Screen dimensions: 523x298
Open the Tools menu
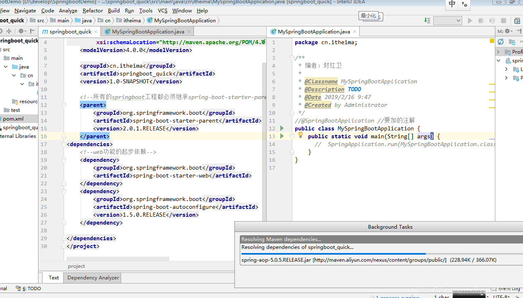point(146,11)
